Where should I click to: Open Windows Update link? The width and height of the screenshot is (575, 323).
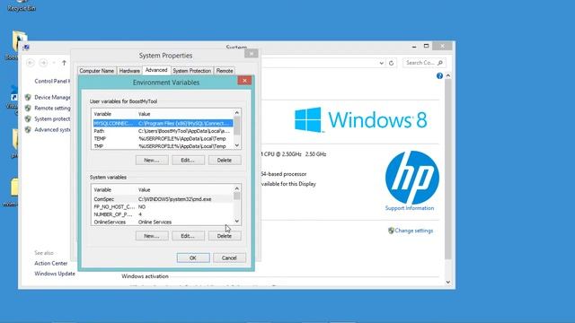coord(55,274)
